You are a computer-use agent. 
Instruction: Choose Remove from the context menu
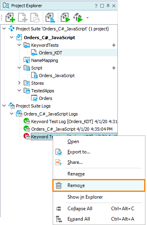(x=99, y=185)
